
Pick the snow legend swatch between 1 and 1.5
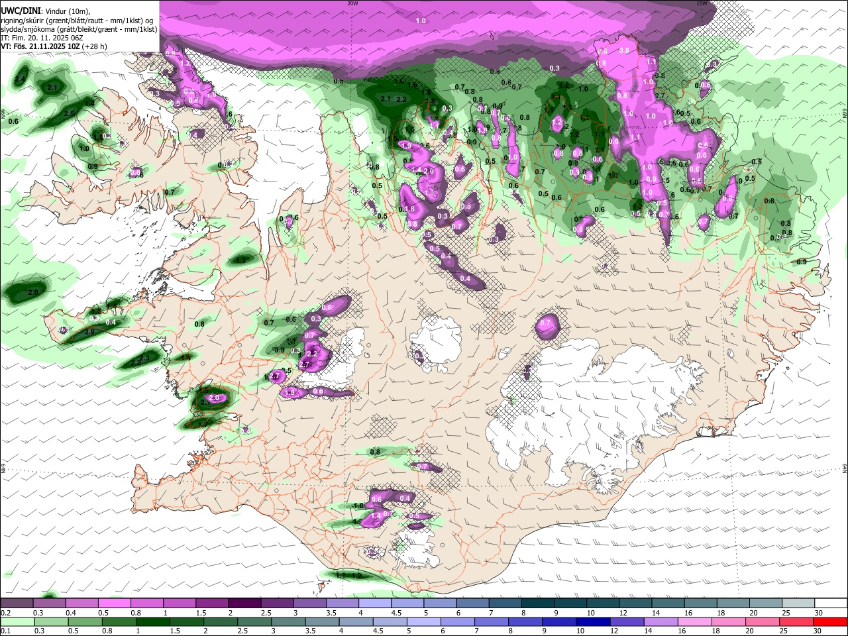(180, 603)
